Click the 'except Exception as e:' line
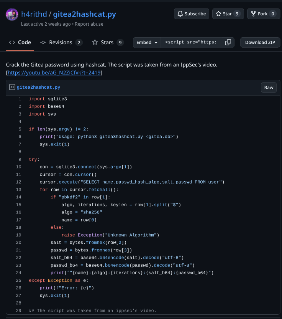282x319 pixels. (59, 280)
